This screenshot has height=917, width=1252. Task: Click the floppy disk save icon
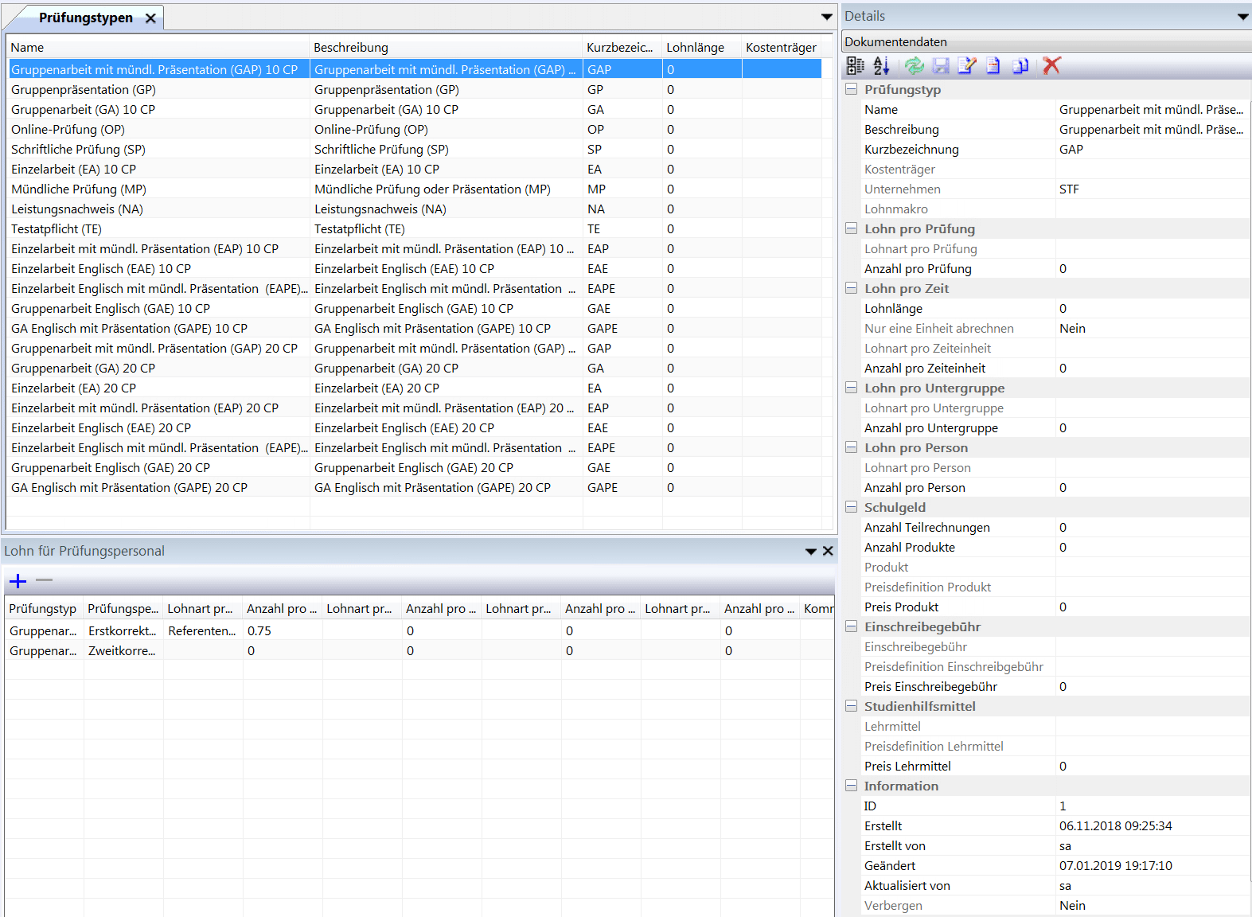point(941,66)
